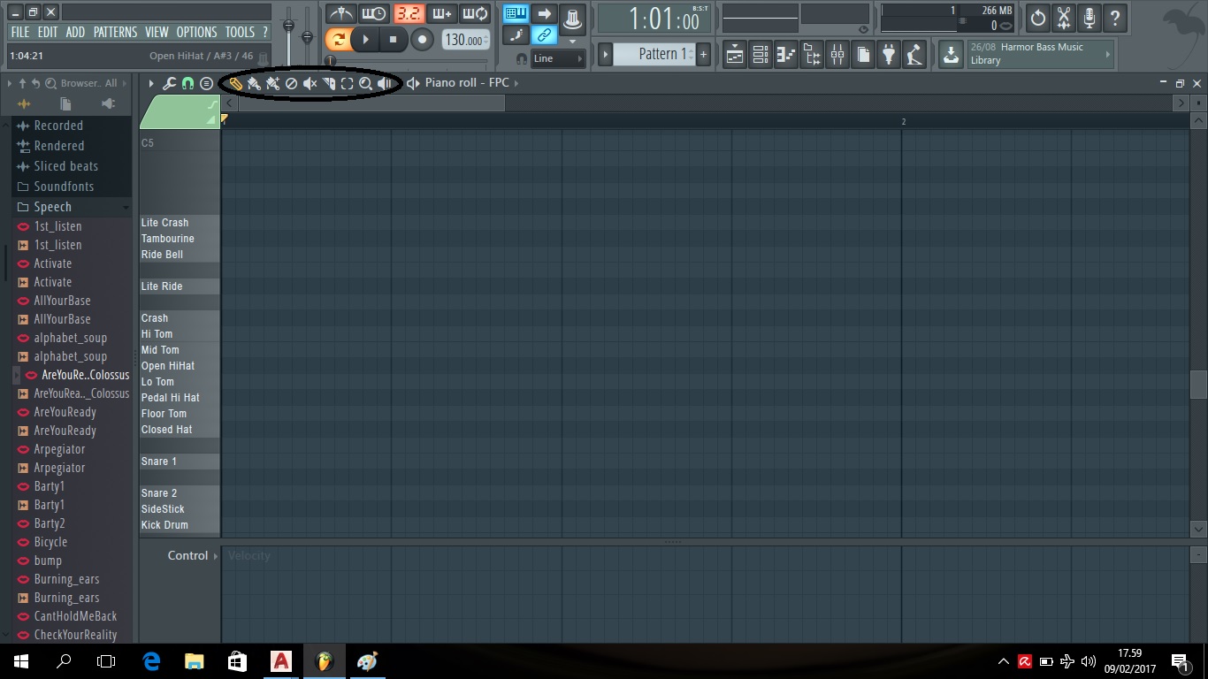Toggle the typing keyboard to piano keyboard option
The height and width of the screenshot is (679, 1208).
pos(516,13)
